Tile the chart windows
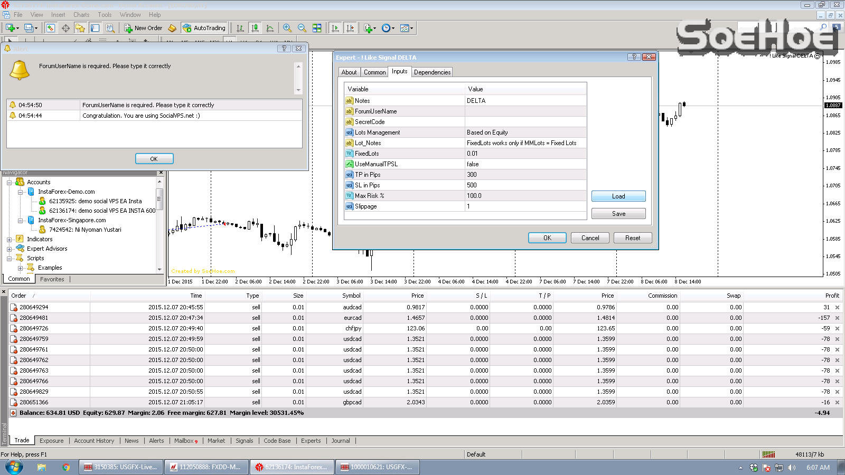Image resolution: width=845 pixels, height=475 pixels. tap(317, 28)
